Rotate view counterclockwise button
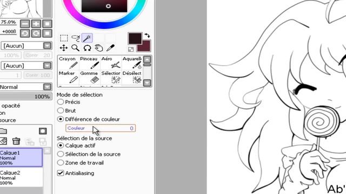The image size is (346, 194). tap(25, 33)
